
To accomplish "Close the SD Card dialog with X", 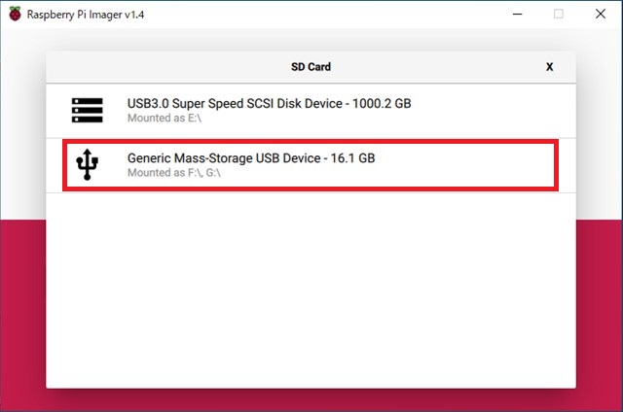I will tap(549, 67).
